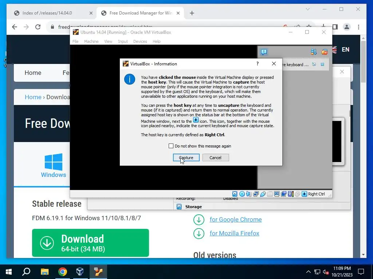This screenshot has height=279, width=373.
Task: Click the display status icon in VM
Action: point(277,194)
